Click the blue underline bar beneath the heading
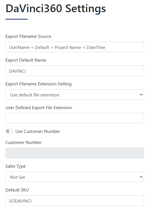This screenshot has width=152, height=208. click(x=17, y=19)
